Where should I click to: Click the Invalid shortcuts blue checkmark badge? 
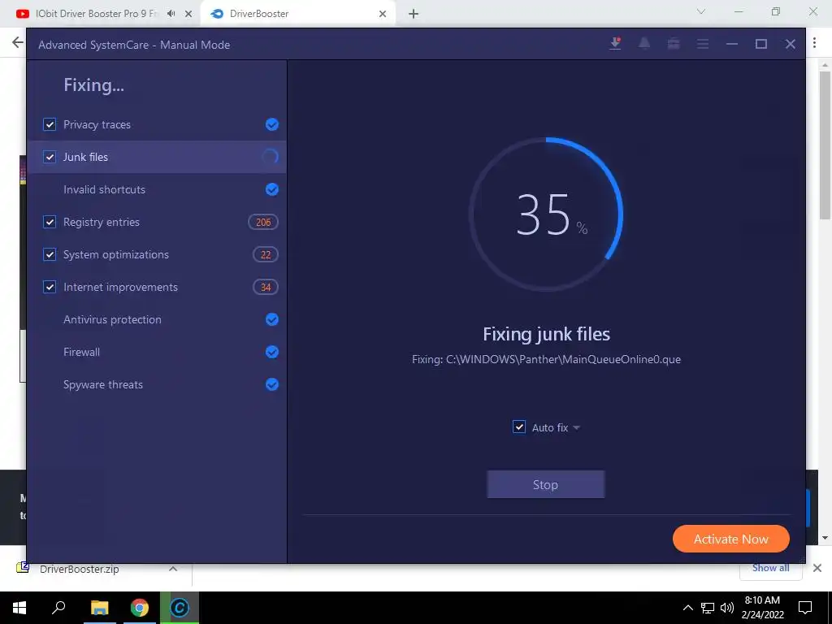pyautogui.click(x=271, y=189)
